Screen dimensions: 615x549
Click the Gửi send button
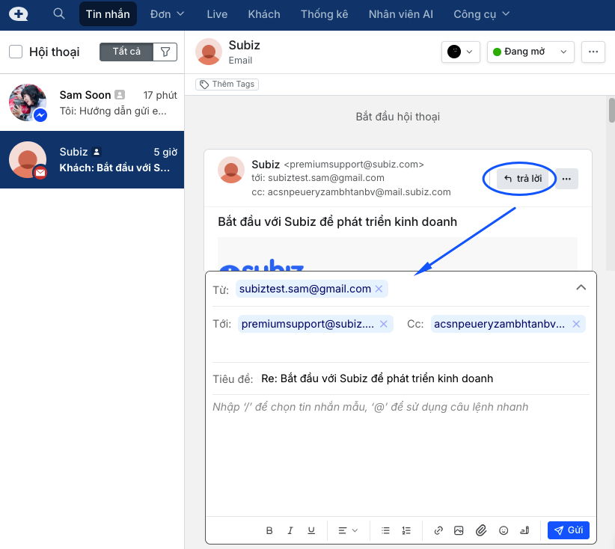569,530
